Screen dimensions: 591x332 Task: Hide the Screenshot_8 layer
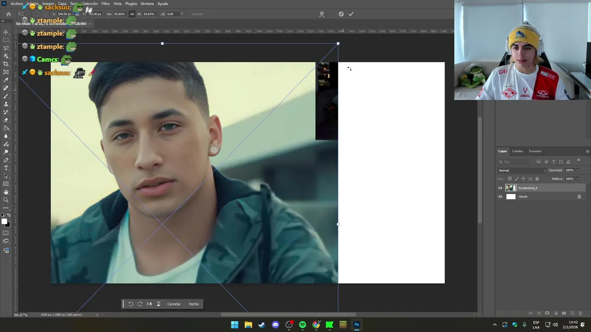pos(500,188)
